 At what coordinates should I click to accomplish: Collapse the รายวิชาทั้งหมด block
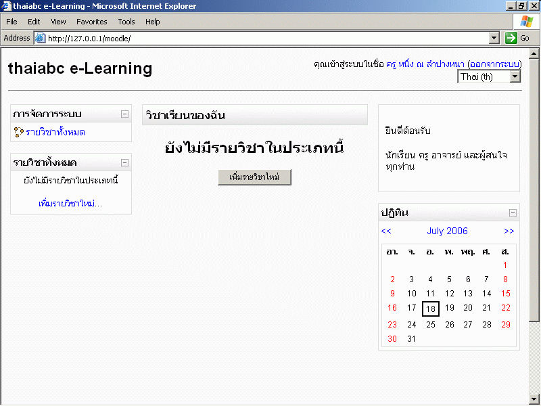pos(124,162)
